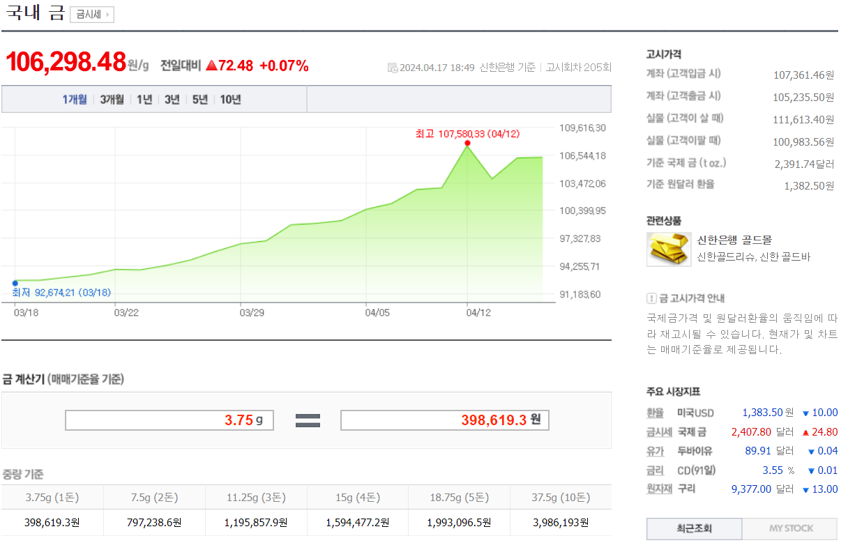Image resolution: width=848 pixels, height=552 pixels.
Task: Open the 금리 market index link
Action: 656,470
